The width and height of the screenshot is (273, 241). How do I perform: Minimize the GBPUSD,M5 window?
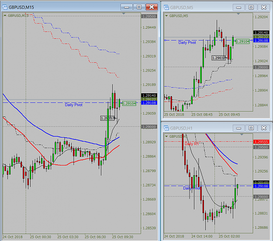238,7
